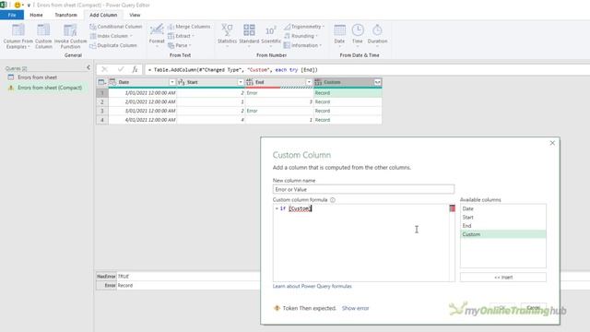Click the Error cell in row 3
This screenshot has width=590, height=332.
click(x=252, y=111)
